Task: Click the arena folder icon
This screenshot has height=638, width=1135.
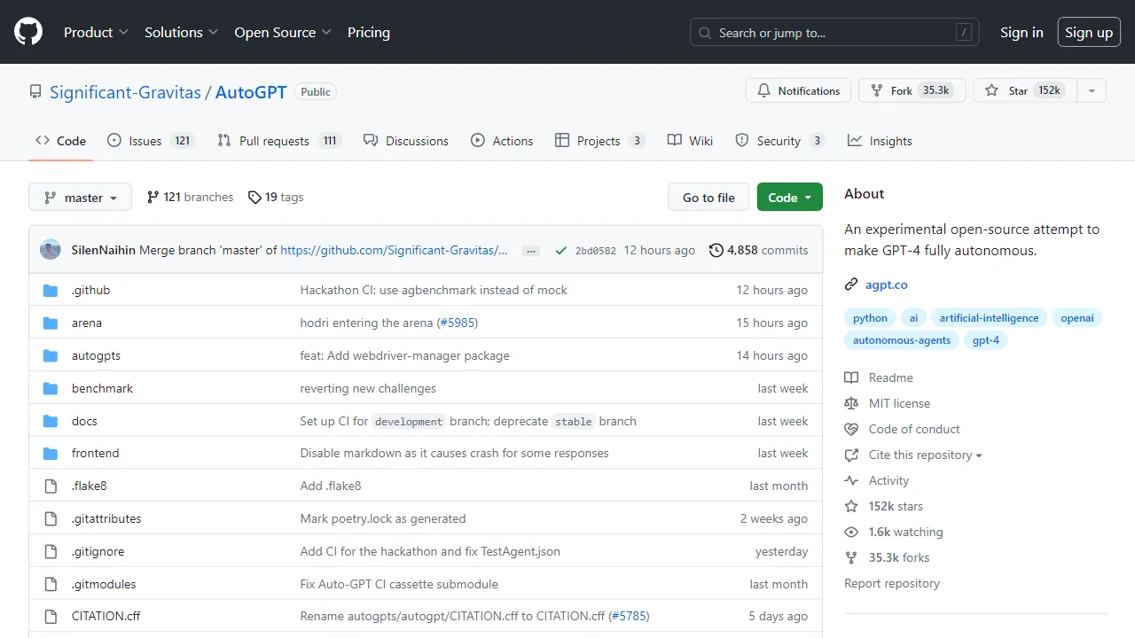Action: [x=51, y=323]
